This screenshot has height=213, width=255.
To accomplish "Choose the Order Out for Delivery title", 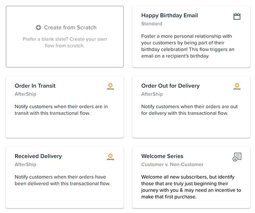I will pyautogui.click(x=170, y=86).
